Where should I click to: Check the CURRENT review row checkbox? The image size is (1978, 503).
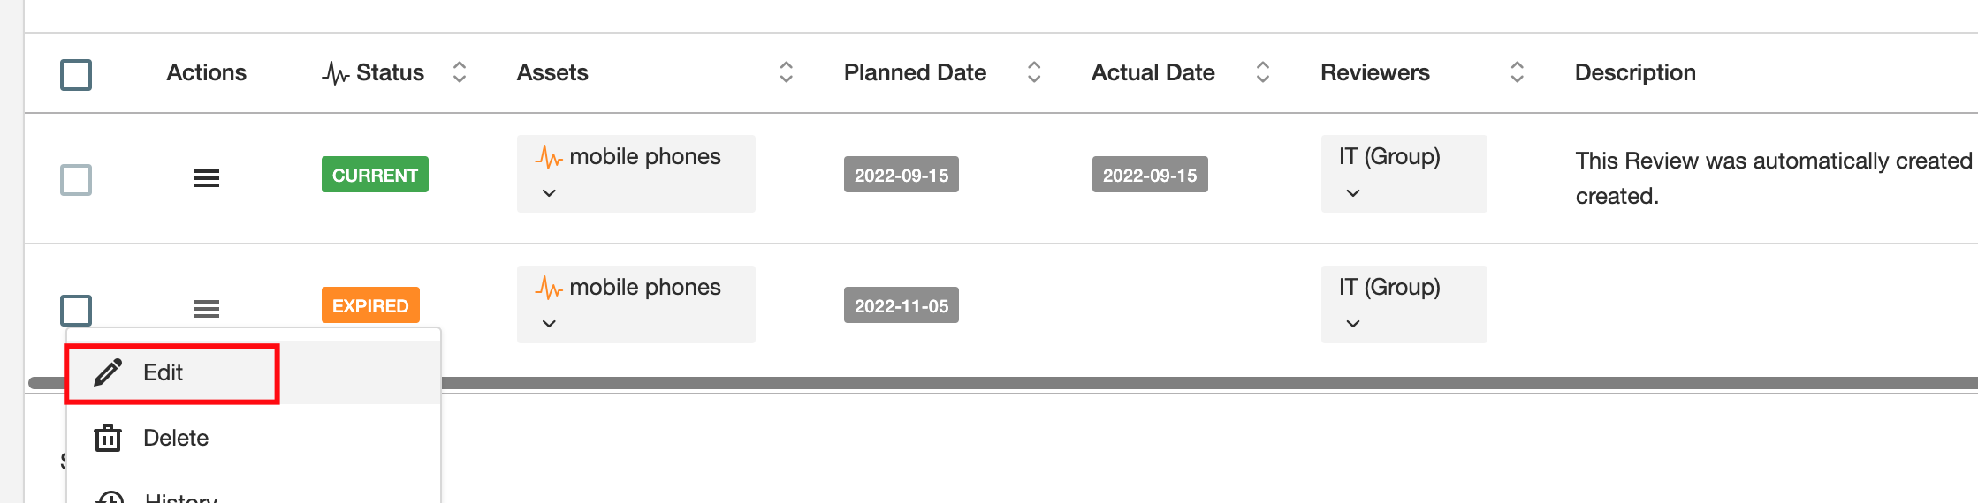pyautogui.click(x=76, y=180)
